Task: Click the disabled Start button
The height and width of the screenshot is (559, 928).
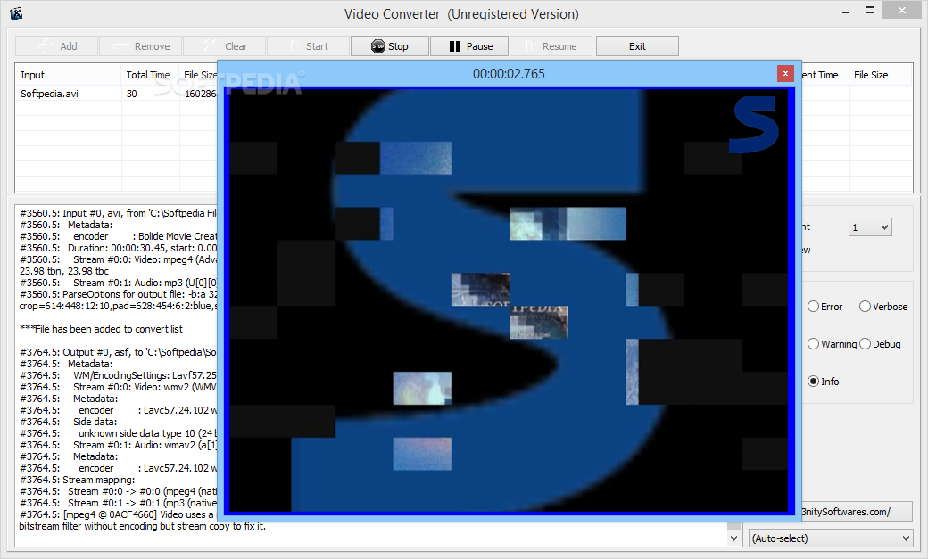Action: click(x=309, y=46)
